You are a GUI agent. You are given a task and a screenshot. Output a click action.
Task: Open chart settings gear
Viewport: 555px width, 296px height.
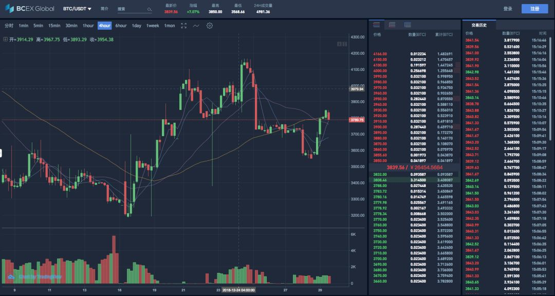click(x=210, y=26)
